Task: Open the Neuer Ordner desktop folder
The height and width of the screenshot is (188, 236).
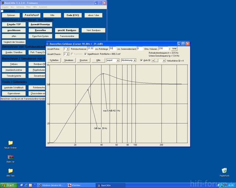Action: [x=10, y=143]
